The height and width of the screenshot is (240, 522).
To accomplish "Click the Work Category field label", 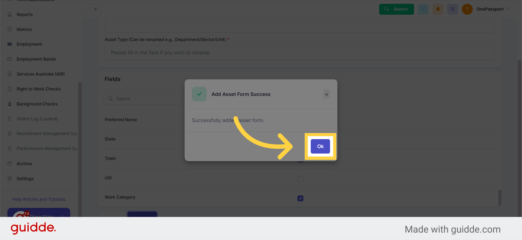I will point(120,197).
